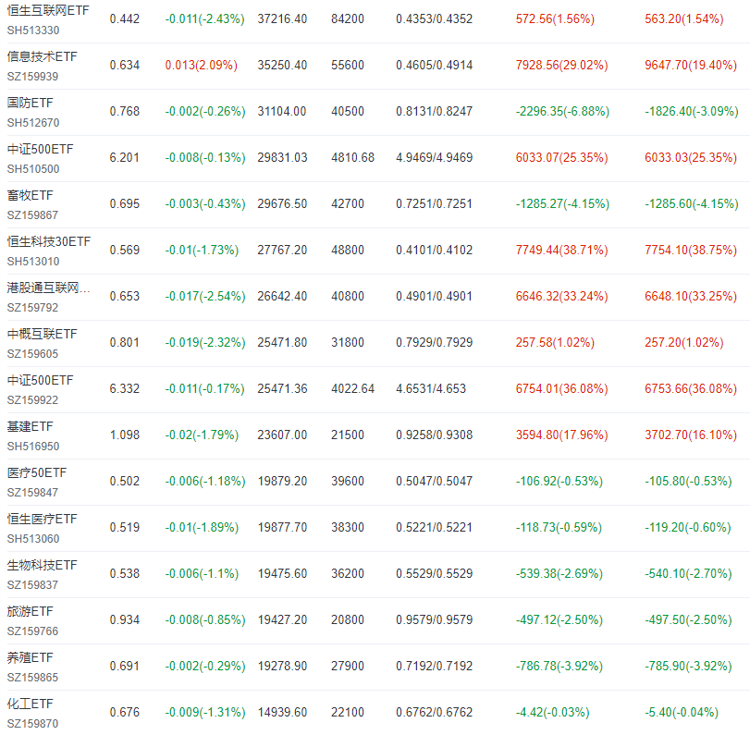Click the red change value 0.013(2.09%)
This screenshot has height=735, width=750.
pos(202,66)
